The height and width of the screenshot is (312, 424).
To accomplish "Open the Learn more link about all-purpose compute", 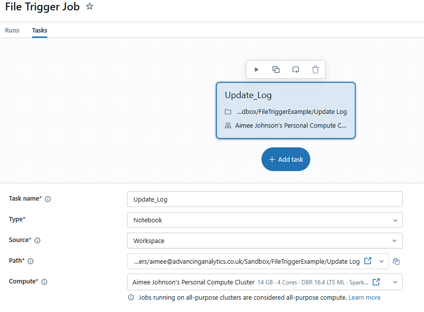I will pos(364,297).
